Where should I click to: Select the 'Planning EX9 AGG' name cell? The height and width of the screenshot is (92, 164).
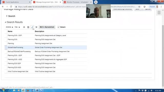[x=14, y=67]
